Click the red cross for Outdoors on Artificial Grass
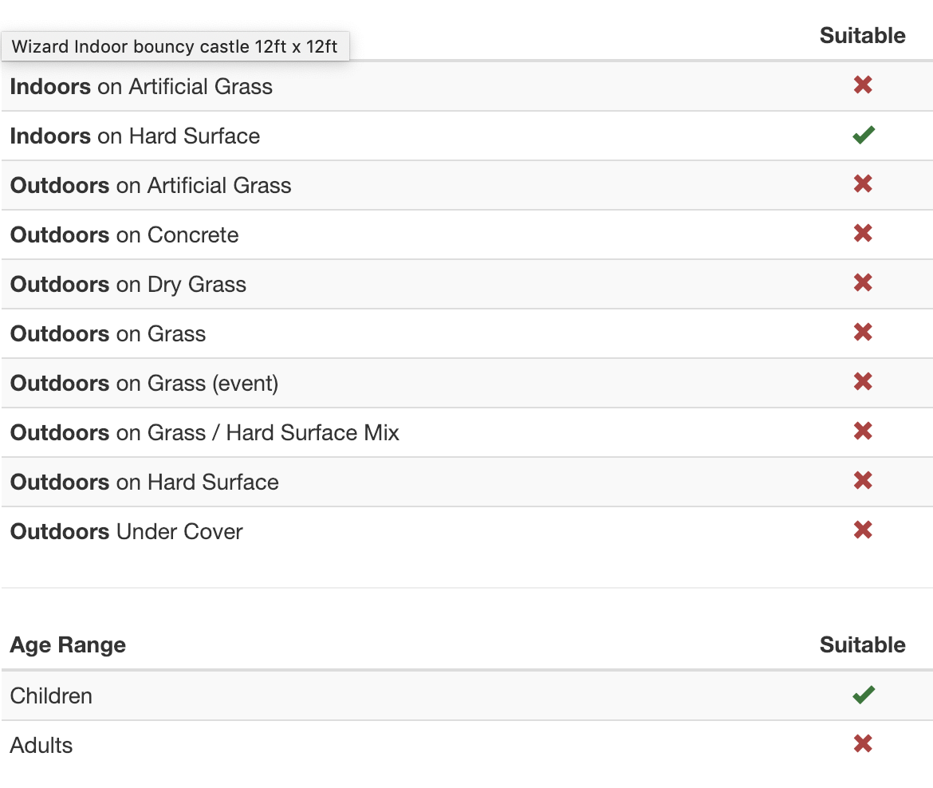Viewport: 933px width, 788px height. click(x=862, y=184)
